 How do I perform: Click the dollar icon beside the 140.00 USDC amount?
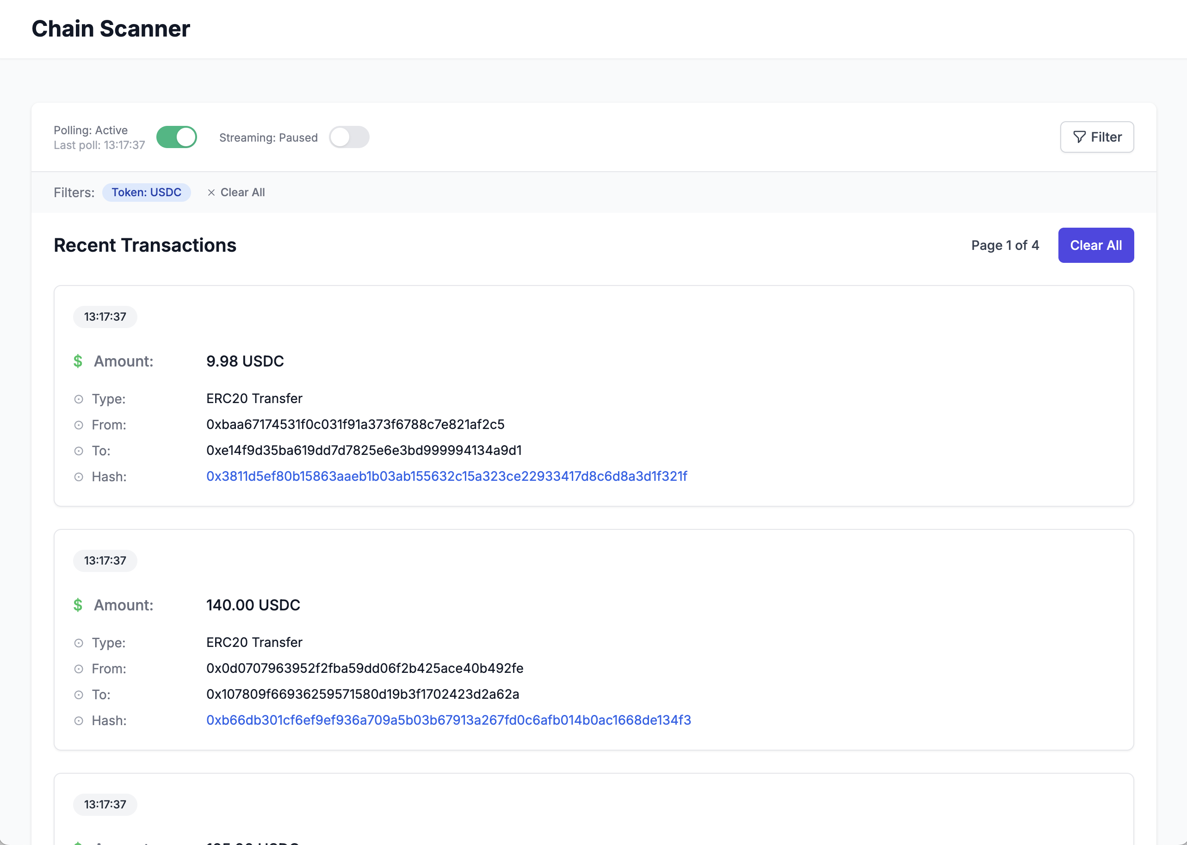(78, 605)
